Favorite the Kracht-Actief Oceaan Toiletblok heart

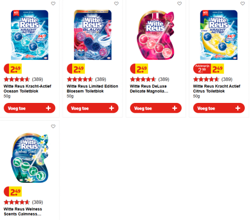tap(53, 4)
